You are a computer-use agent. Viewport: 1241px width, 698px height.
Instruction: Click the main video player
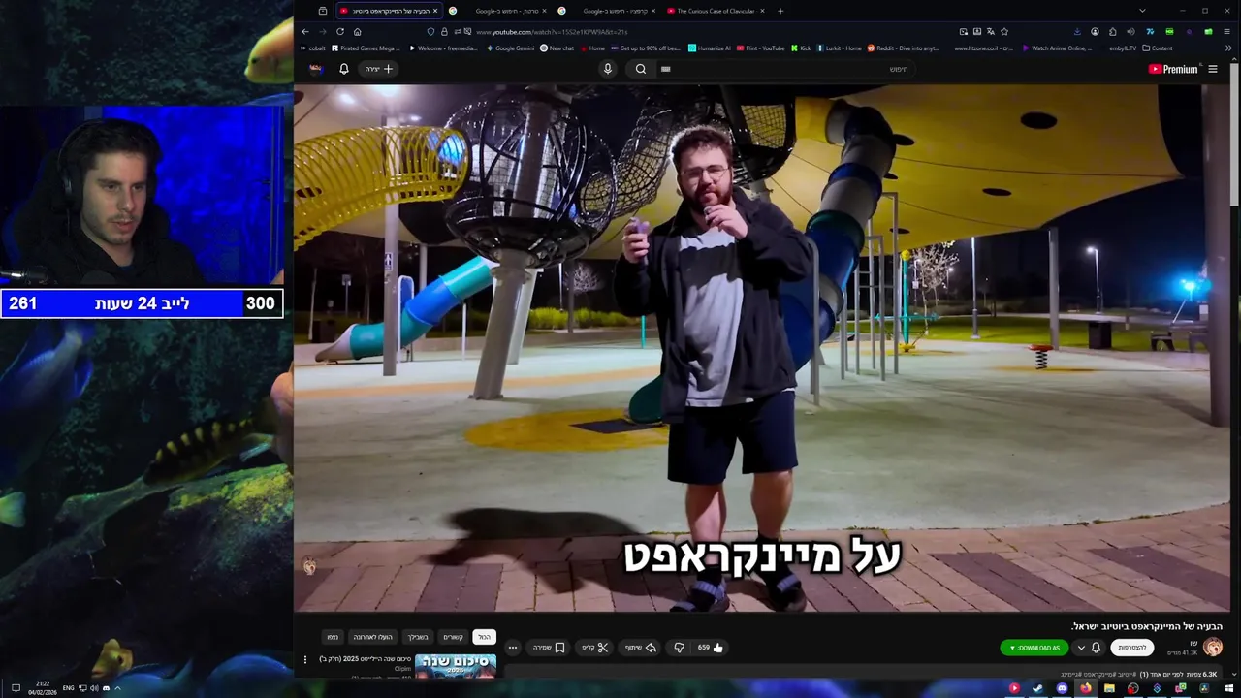[761, 348]
